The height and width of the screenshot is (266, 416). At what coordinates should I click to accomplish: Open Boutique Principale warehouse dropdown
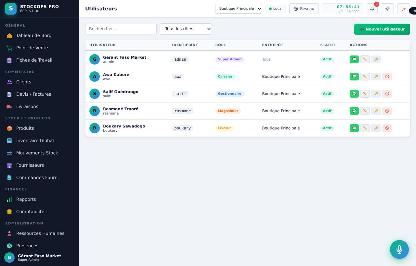pos(239,9)
